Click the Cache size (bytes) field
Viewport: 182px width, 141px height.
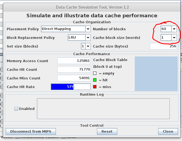(163, 46)
